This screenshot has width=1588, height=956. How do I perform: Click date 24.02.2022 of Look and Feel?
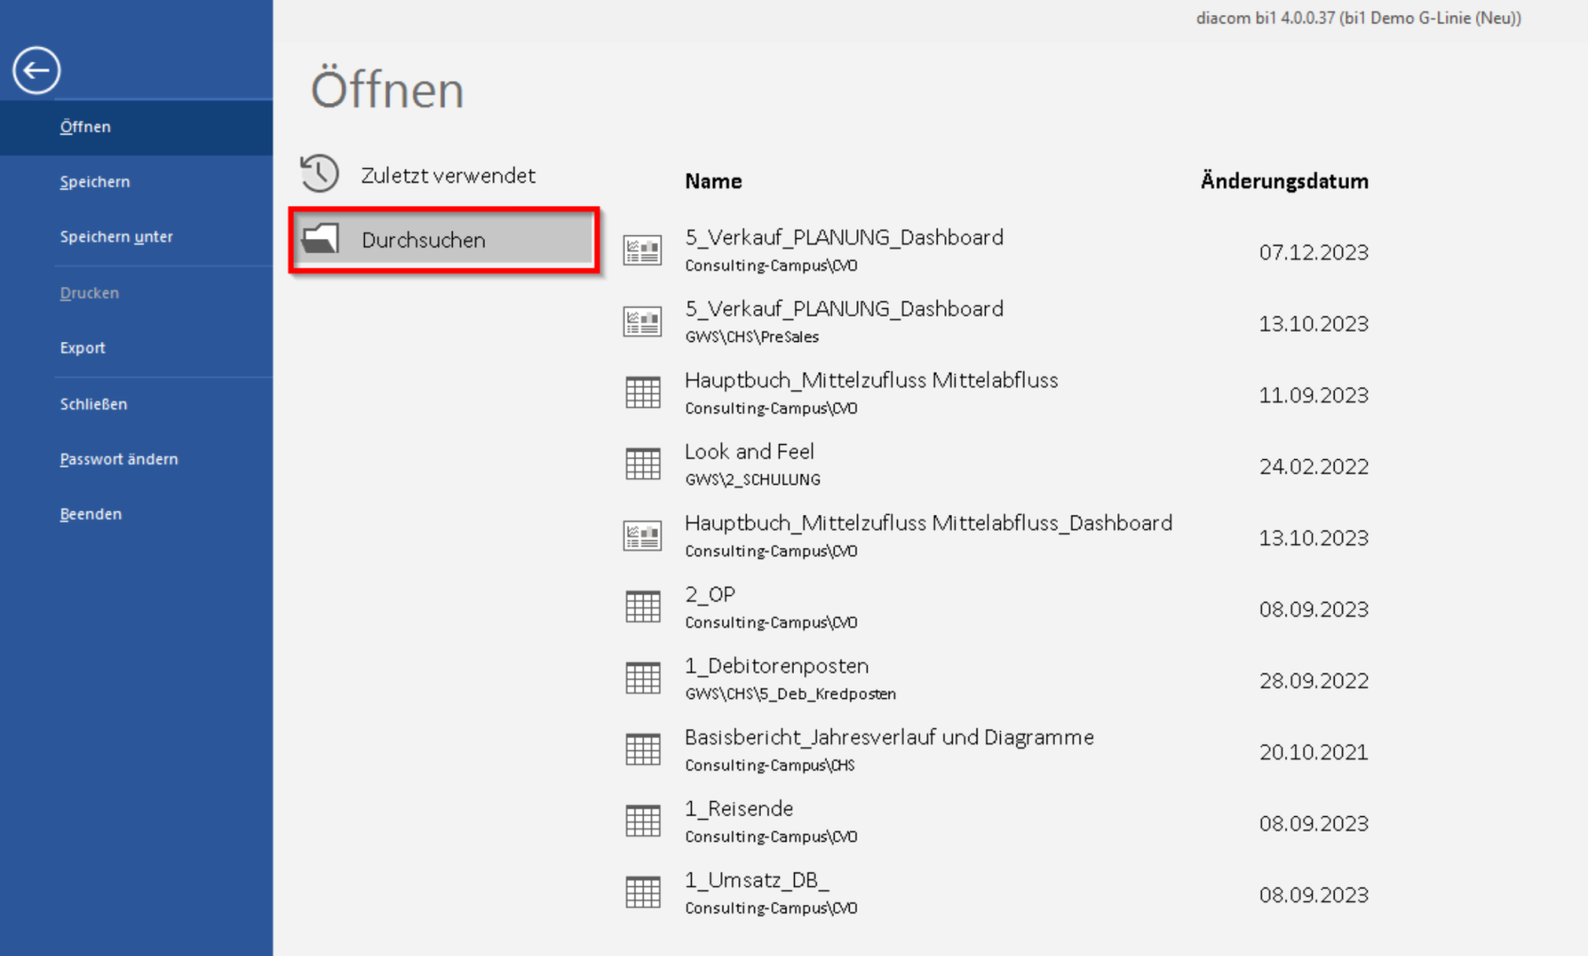click(x=1313, y=466)
